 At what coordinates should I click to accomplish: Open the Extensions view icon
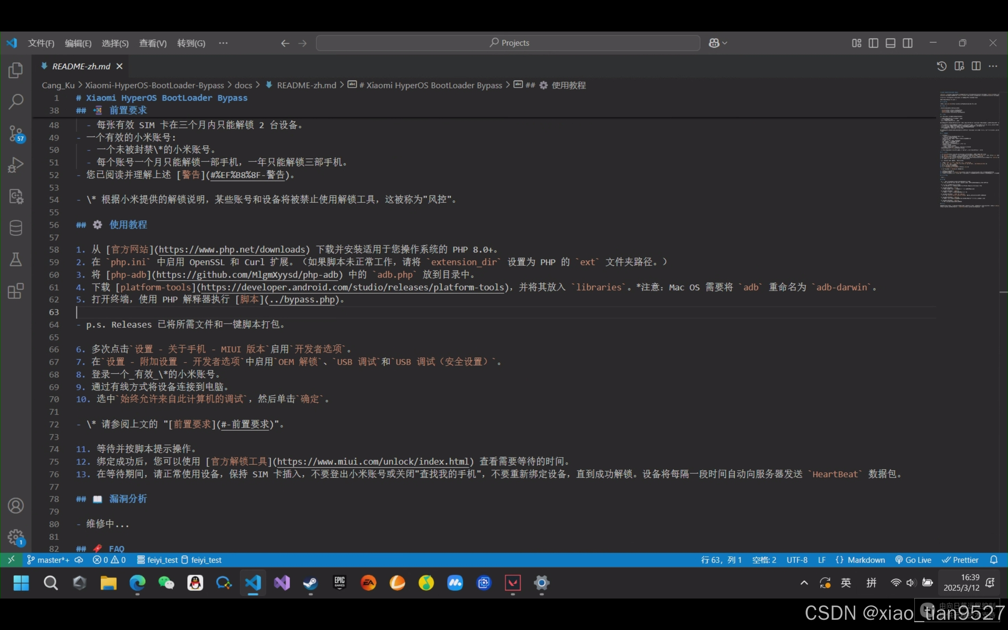click(x=15, y=291)
